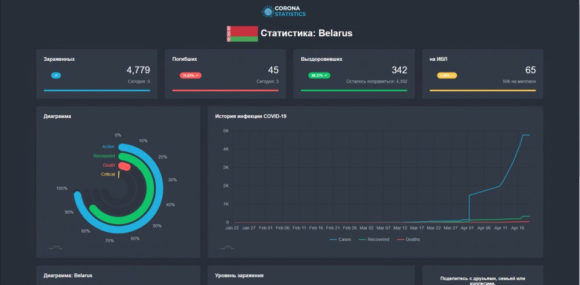The image size is (580, 285).
Task: Click the green 88.37% badge
Action: pyautogui.click(x=319, y=75)
